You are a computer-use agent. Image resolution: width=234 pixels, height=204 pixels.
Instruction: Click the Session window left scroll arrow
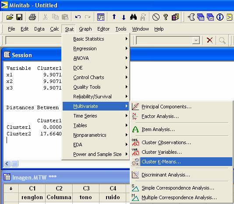coord(7,164)
